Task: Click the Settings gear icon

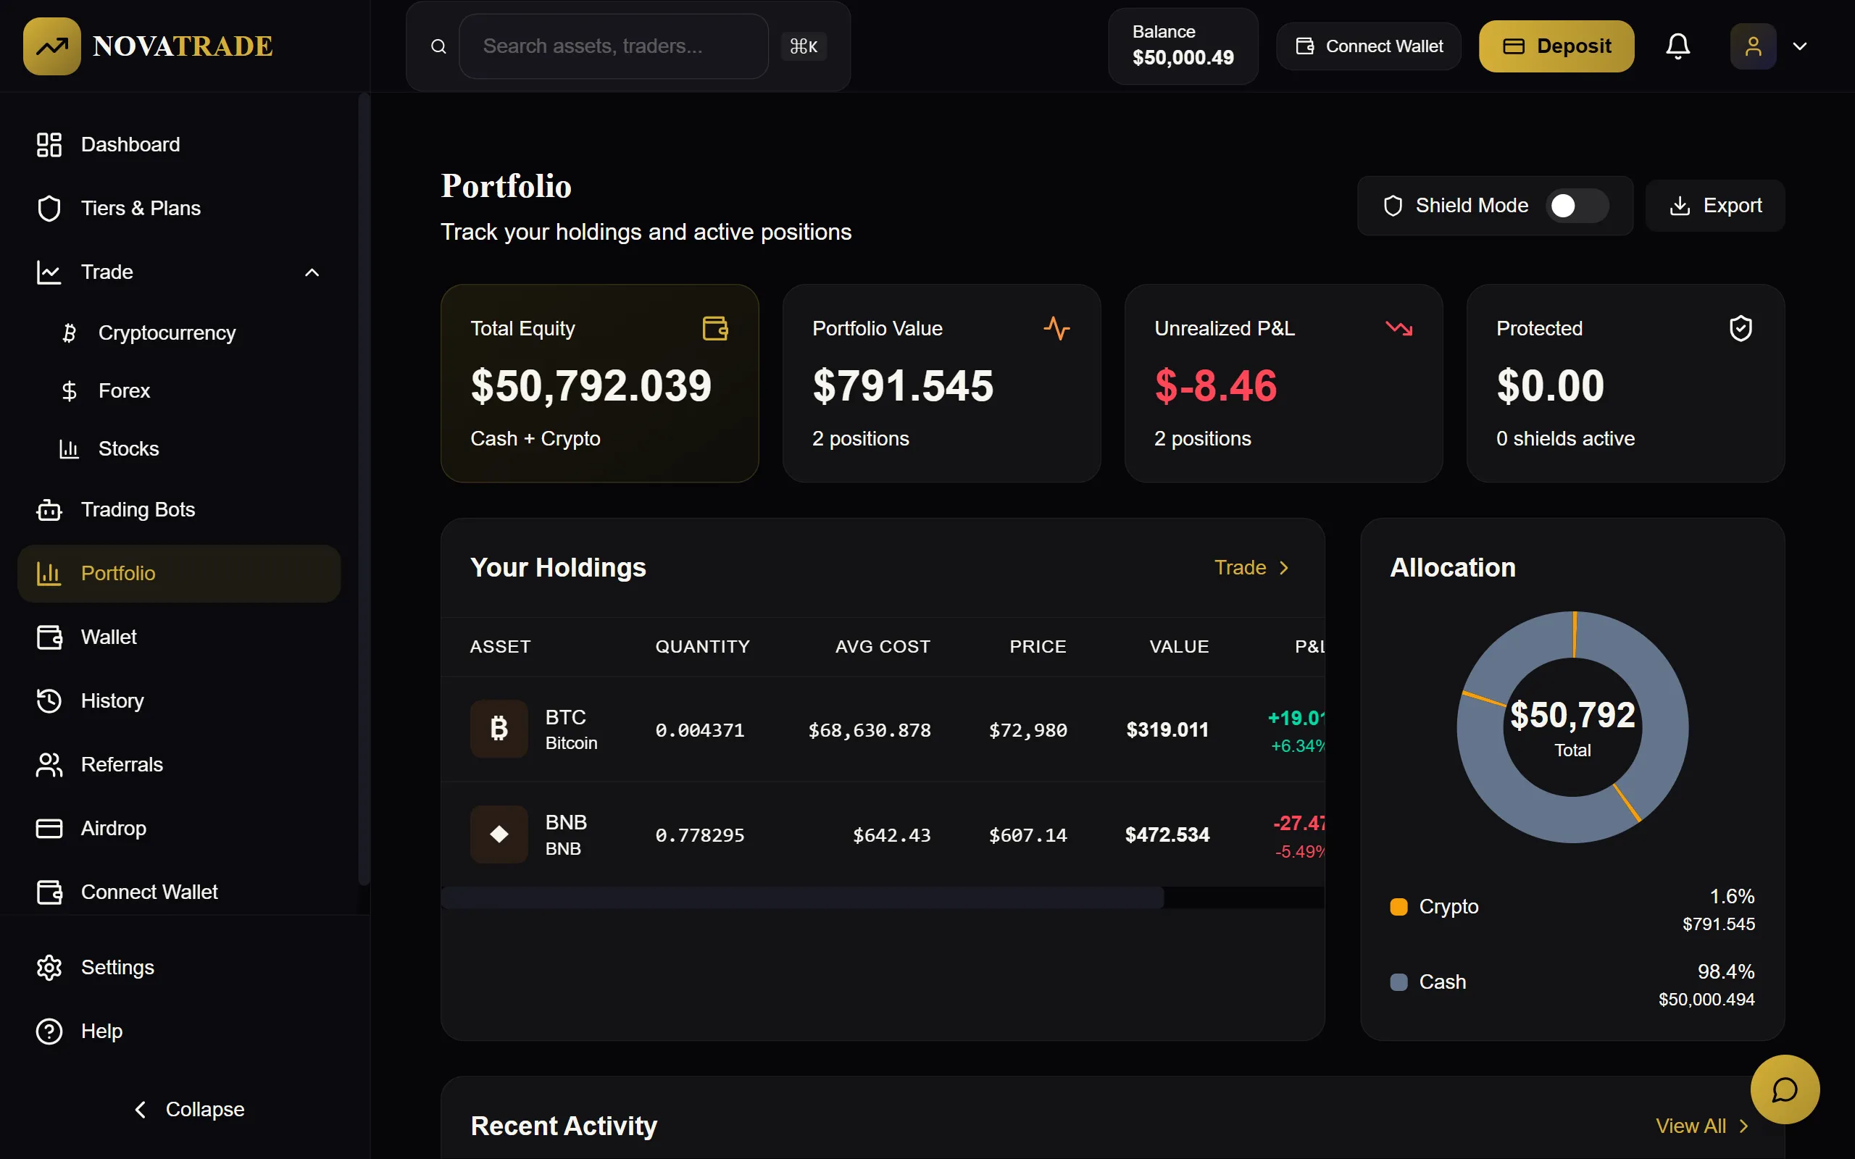Action: point(49,967)
